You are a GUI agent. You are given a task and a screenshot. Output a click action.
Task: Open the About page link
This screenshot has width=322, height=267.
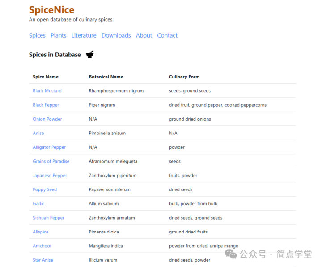click(x=144, y=35)
